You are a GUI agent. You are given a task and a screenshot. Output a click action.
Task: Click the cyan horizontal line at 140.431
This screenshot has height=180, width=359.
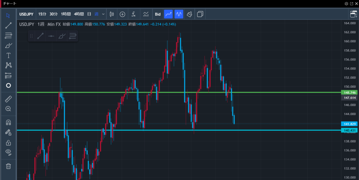[178, 130]
